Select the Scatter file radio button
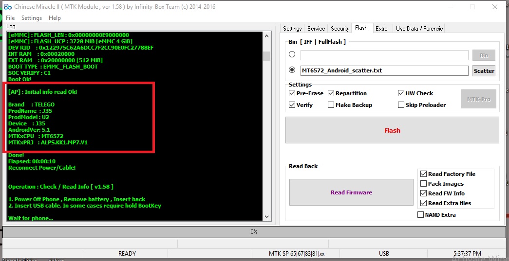 (x=292, y=70)
